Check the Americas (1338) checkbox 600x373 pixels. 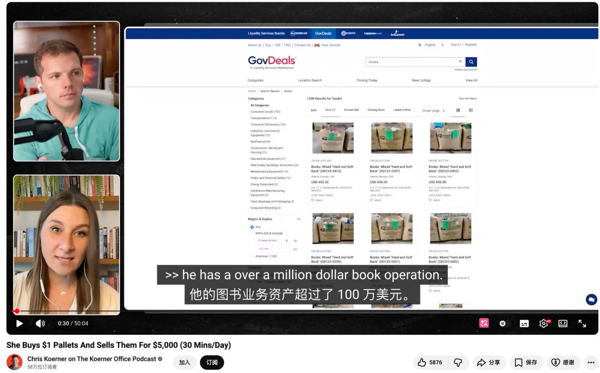click(252, 256)
